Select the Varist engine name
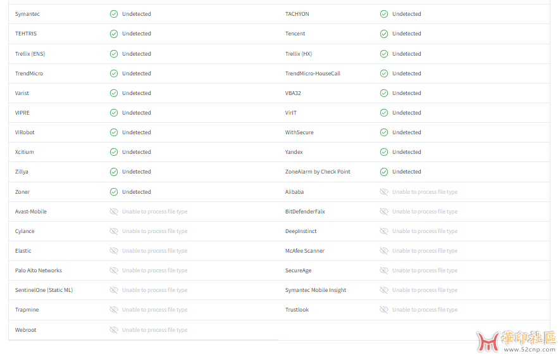The image size is (558, 354). point(22,93)
